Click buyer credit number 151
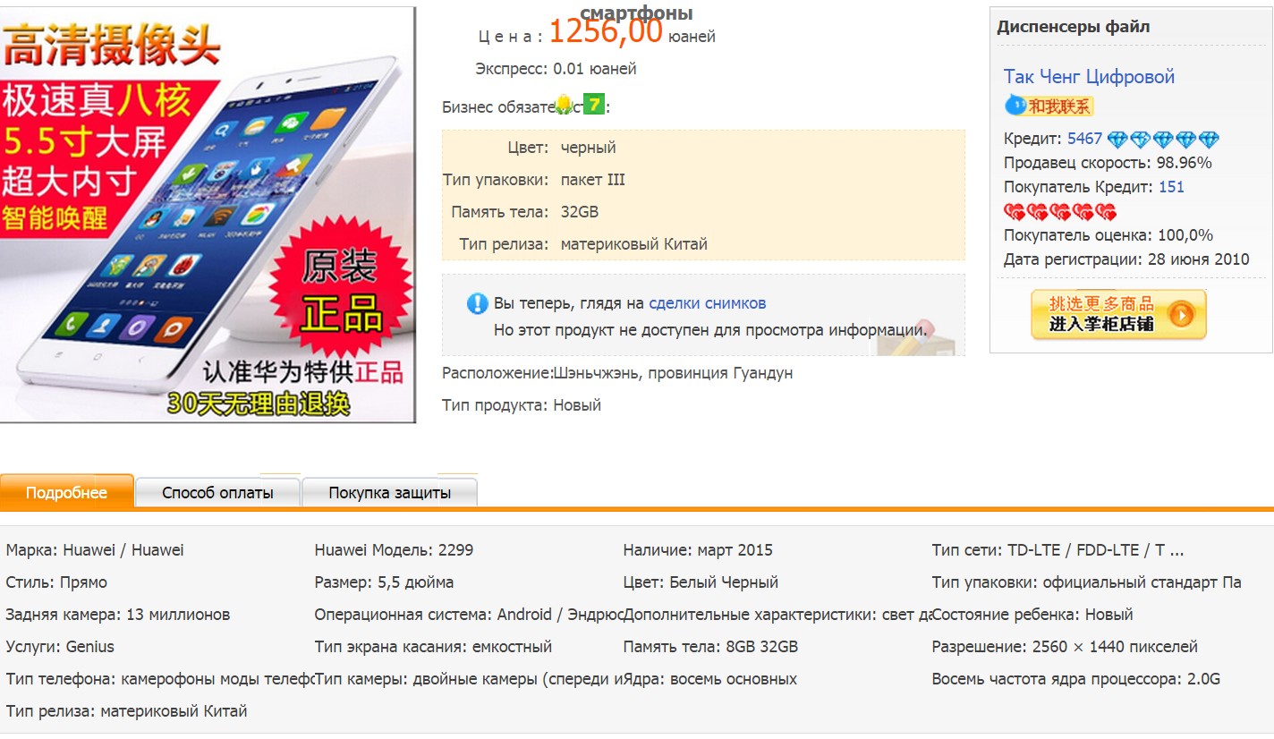Screen dimensions: 1274x739 click(x=1171, y=187)
